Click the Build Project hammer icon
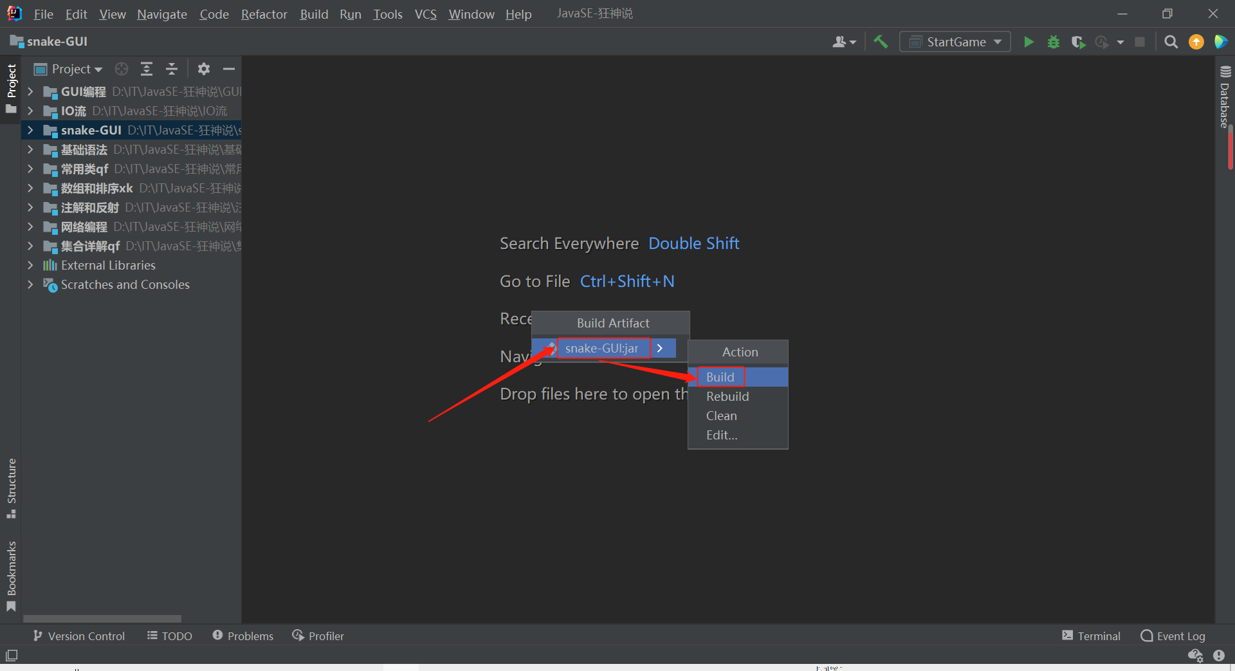1235x671 pixels. (x=881, y=42)
